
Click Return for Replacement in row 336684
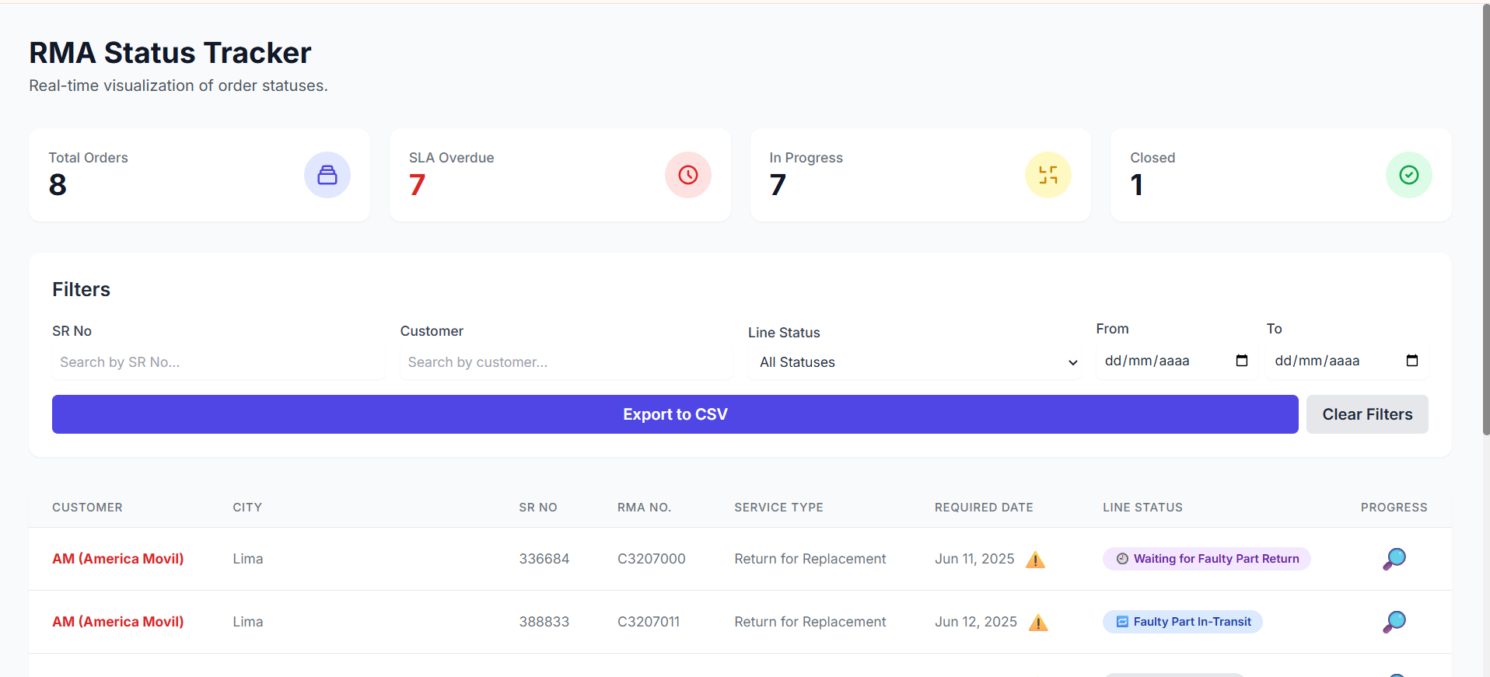click(x=810, y=559)
